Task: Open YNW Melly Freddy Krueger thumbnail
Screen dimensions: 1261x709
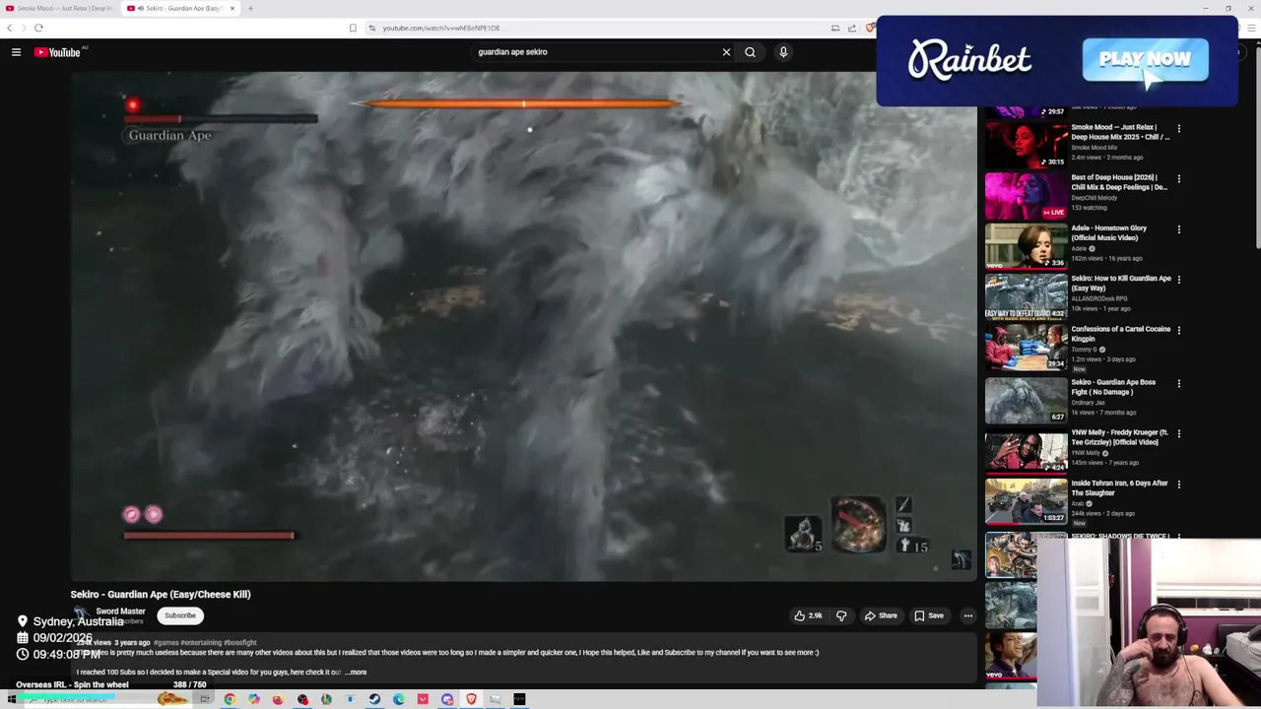Action: coord(1026,450)
